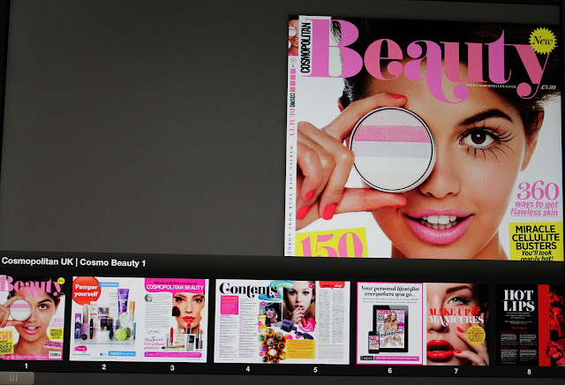Click the page number 8 label
The image size is (565, 385).
click(x=529, y=371)
